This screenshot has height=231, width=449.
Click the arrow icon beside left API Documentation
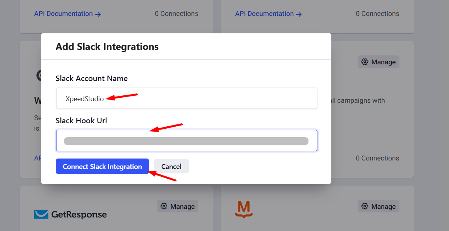pos(98,14)
